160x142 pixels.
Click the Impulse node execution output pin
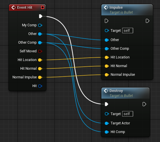pyautogui.click(x=148, y=21)
